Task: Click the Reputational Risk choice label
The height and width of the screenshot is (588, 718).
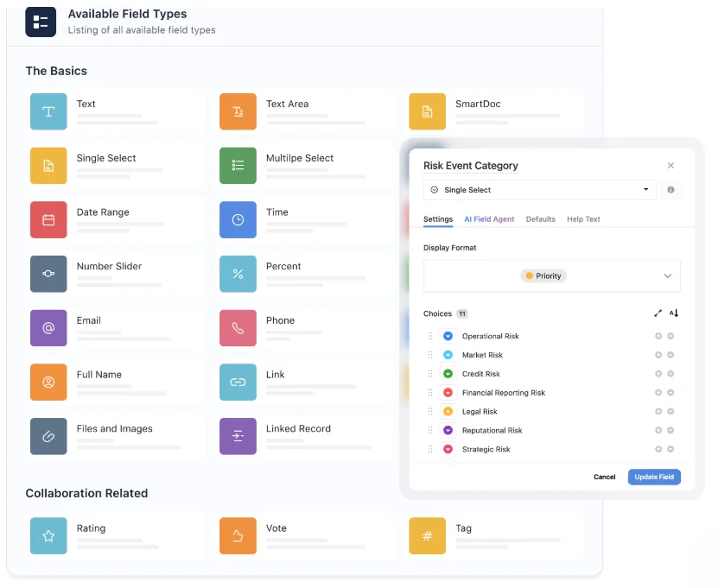Action: click(x=492, y=430)
